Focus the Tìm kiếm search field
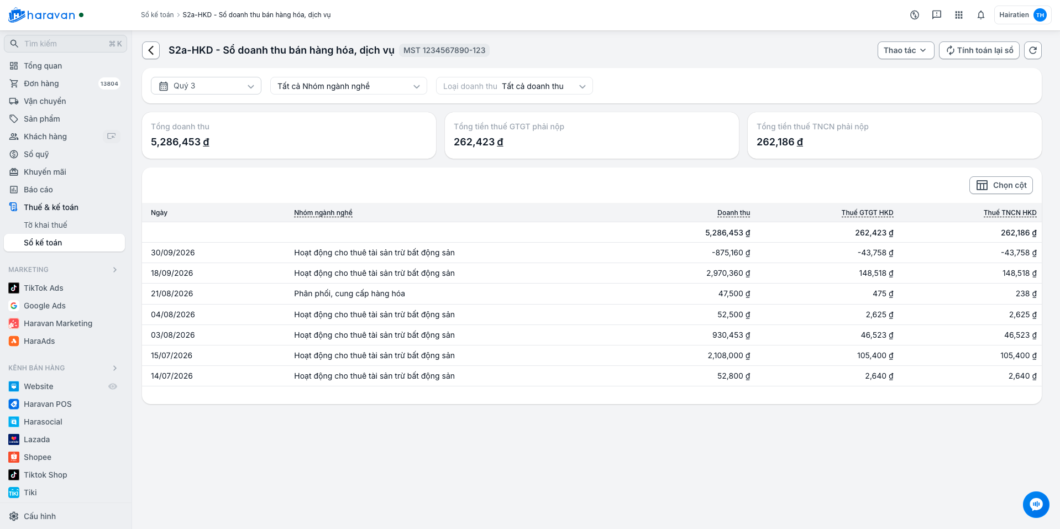This screenshot has height=529, width=1060. point(65,44)
